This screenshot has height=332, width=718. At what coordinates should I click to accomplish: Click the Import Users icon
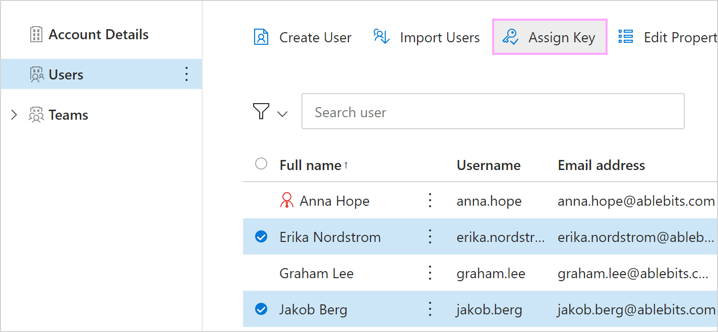pos(382,37)
